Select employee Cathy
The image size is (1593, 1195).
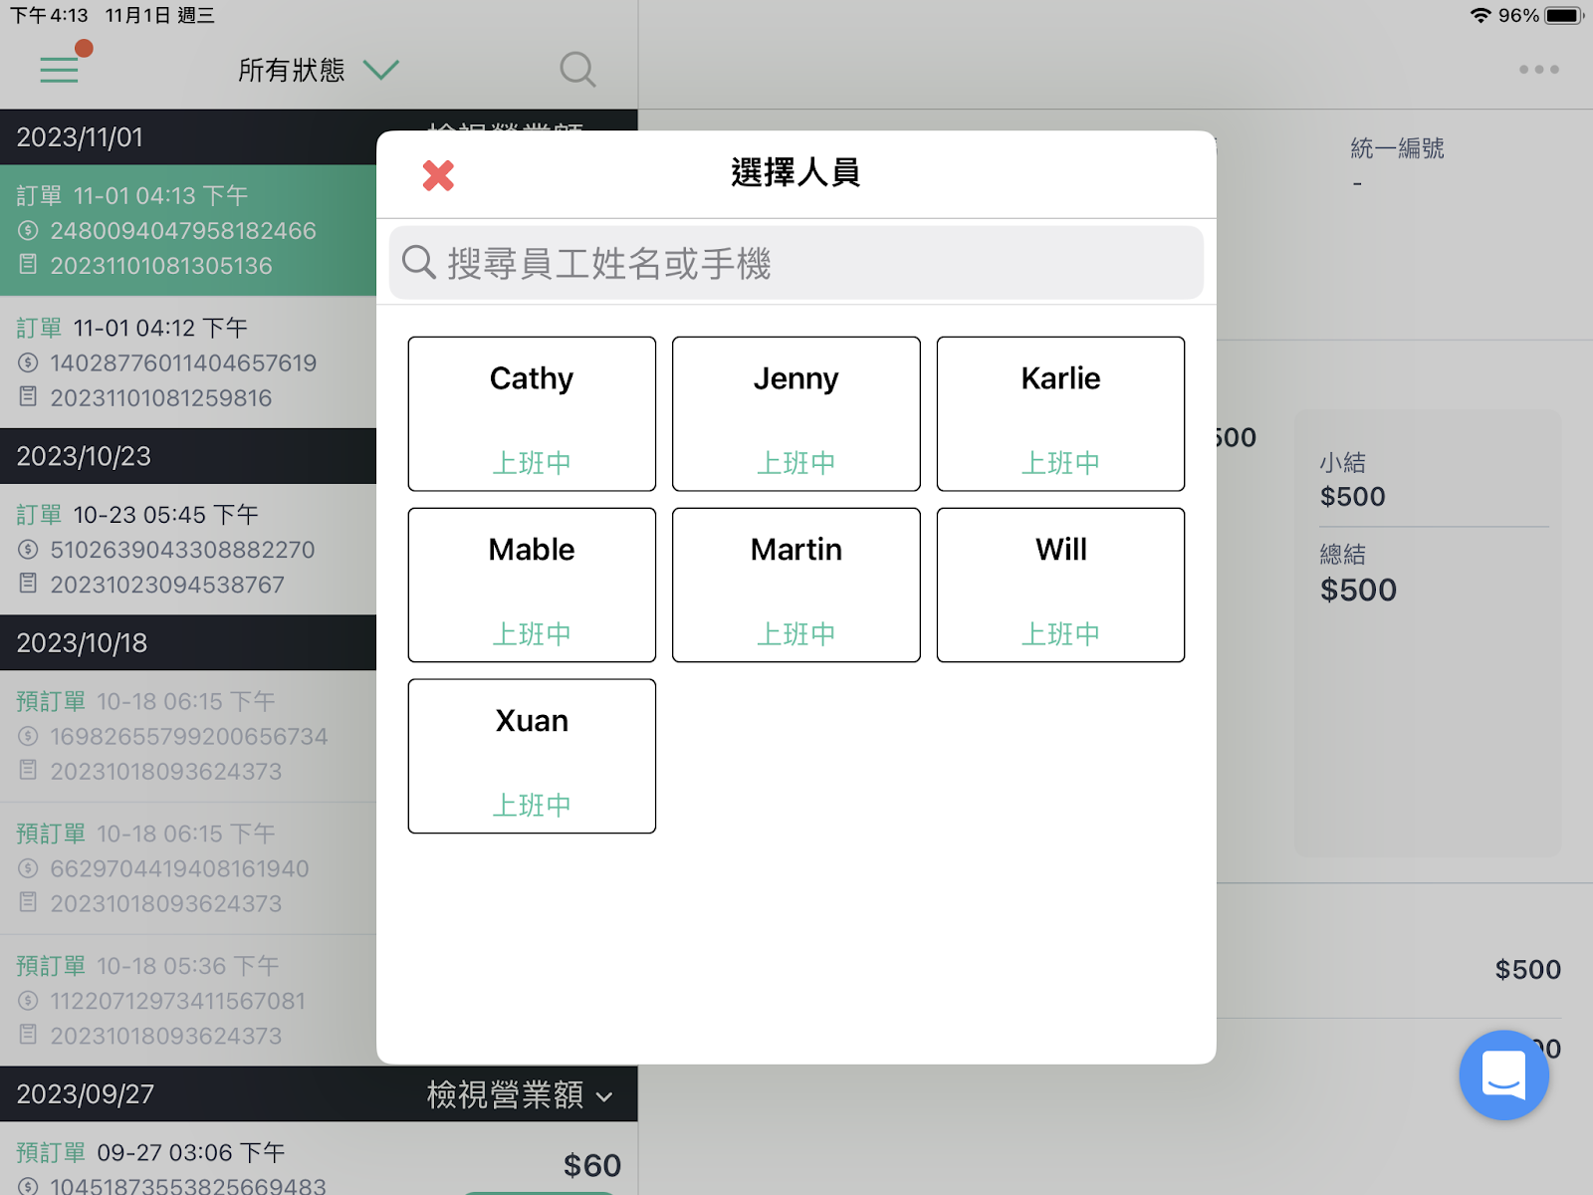click(x=532, y=413)
